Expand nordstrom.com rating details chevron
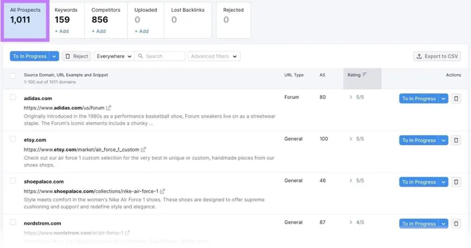 coord(350,222)
